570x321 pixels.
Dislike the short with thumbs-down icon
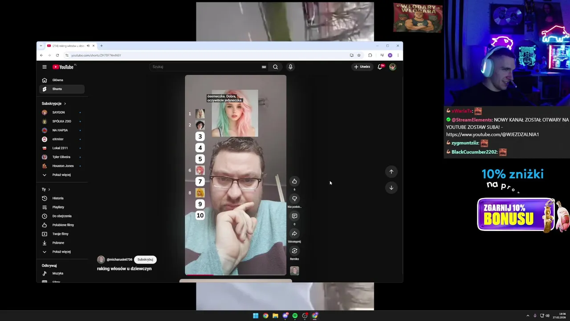[294, 198]
